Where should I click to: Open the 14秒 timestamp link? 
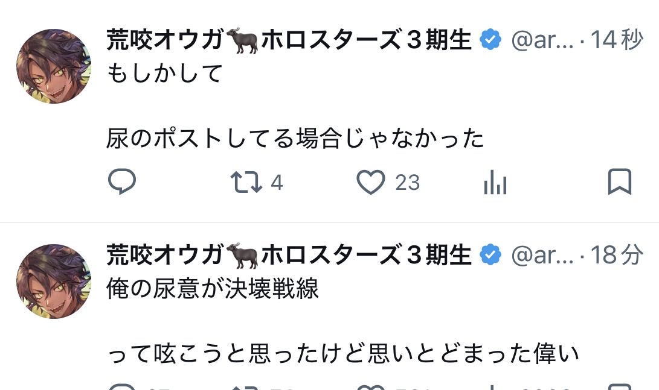click(x=616, y=40)
